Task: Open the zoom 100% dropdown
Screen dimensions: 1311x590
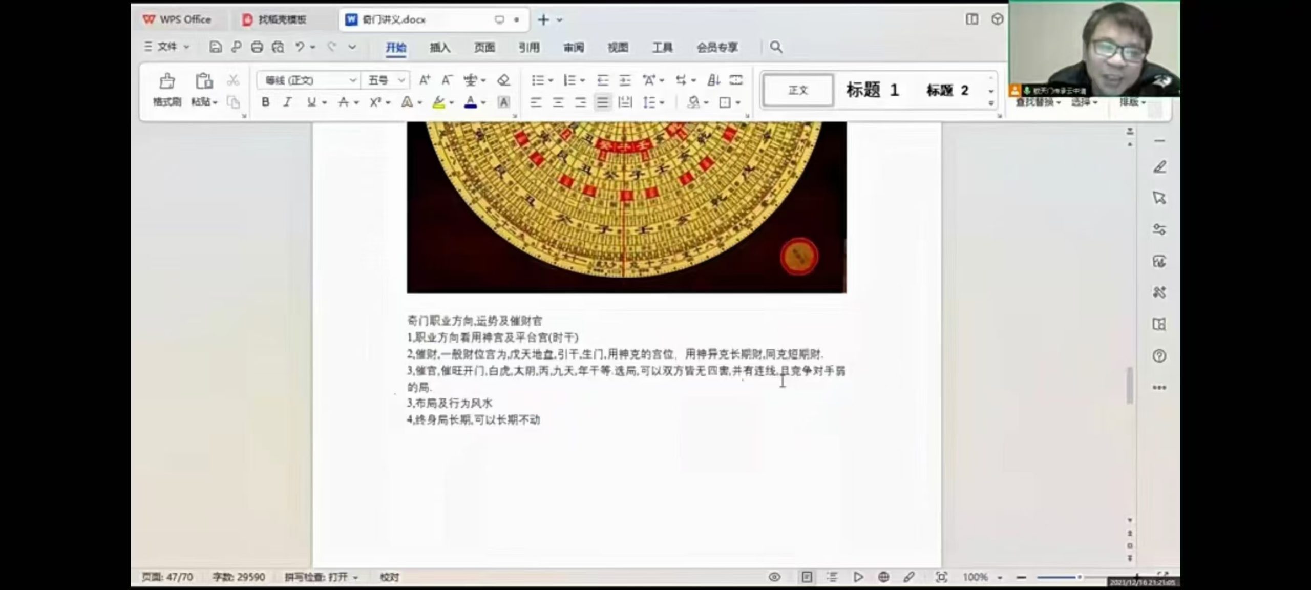Action: point(1000,578)
